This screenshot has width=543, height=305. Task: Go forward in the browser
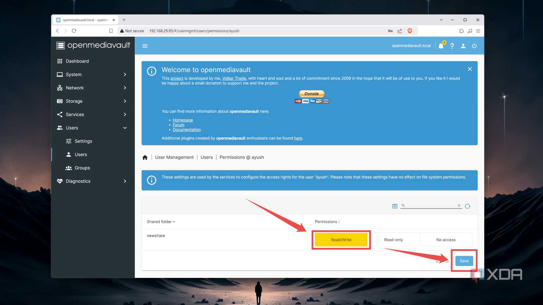click(x=65, y=31)
